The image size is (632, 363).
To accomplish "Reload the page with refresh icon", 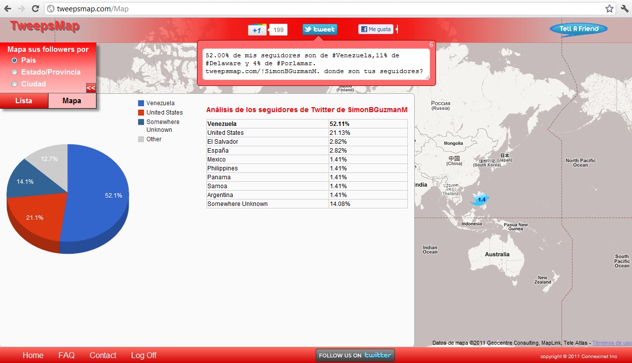I will (x=35, y=9).
